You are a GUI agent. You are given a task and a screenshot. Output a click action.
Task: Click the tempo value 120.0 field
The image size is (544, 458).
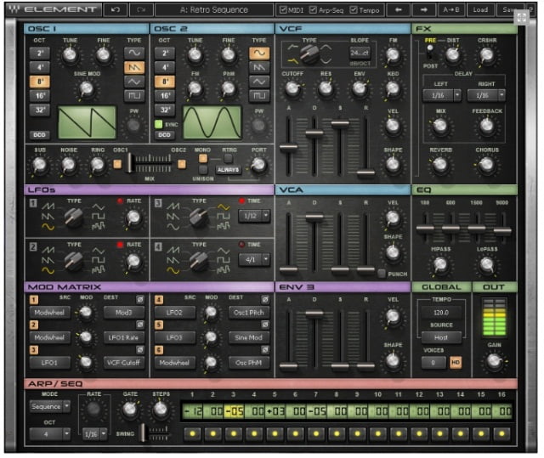pyautogui.click(x=441, y=313)
